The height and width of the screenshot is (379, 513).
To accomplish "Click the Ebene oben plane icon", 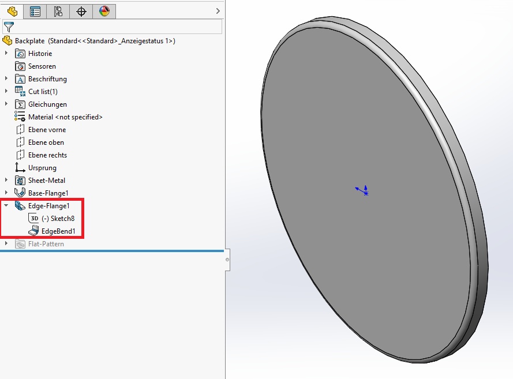I will click(20, 142).
